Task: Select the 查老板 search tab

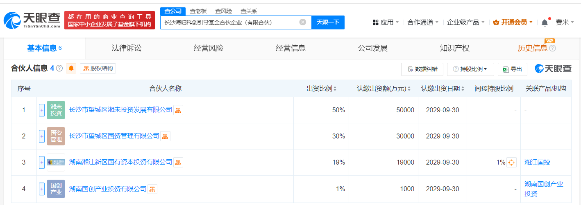Action: click(198, 11)
